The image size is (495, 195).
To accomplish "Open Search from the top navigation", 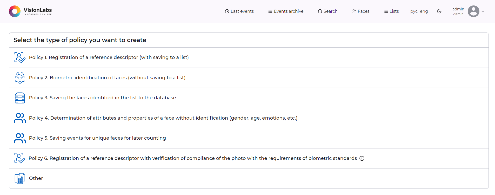I will click(327, 11).
